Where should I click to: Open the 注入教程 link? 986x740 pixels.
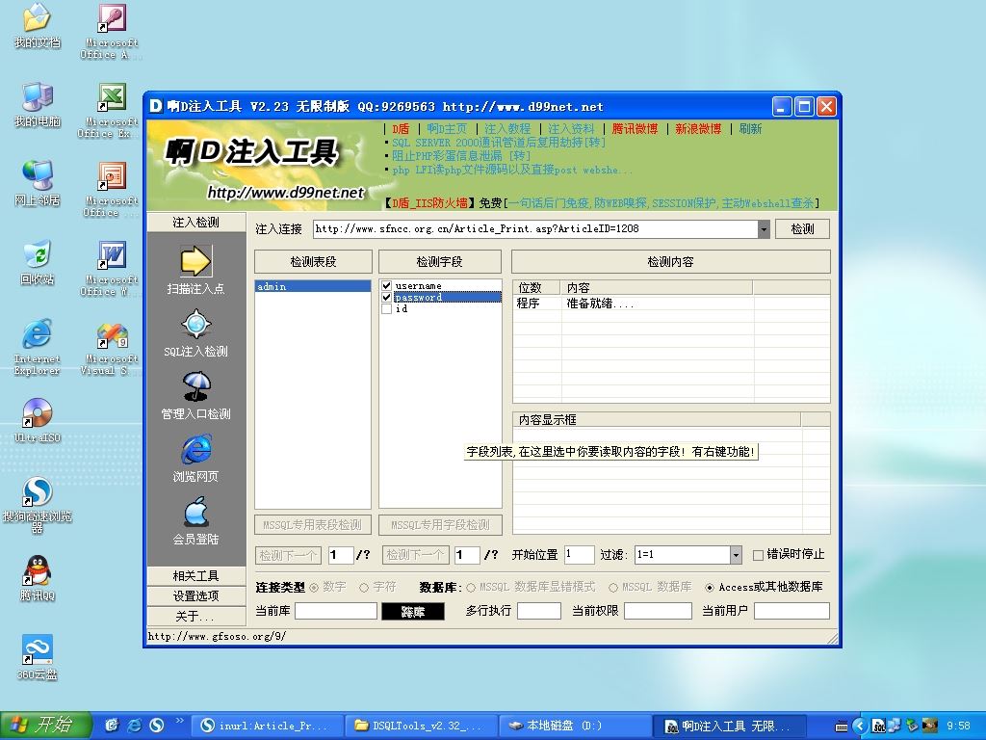tap(507, 129)
